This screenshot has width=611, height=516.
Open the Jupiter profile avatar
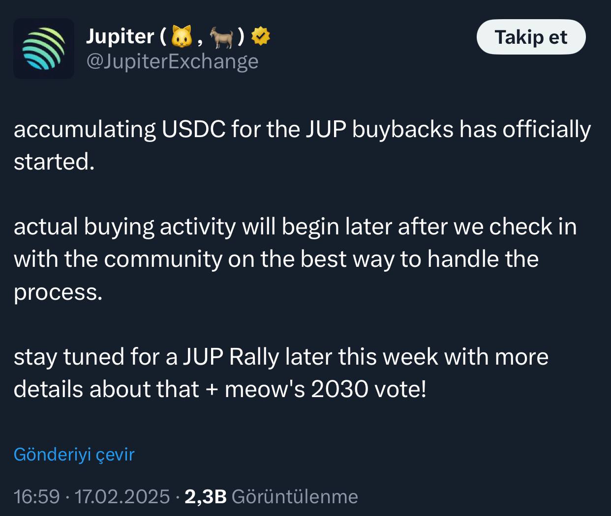pyautogui.click(x=44, y=49)
